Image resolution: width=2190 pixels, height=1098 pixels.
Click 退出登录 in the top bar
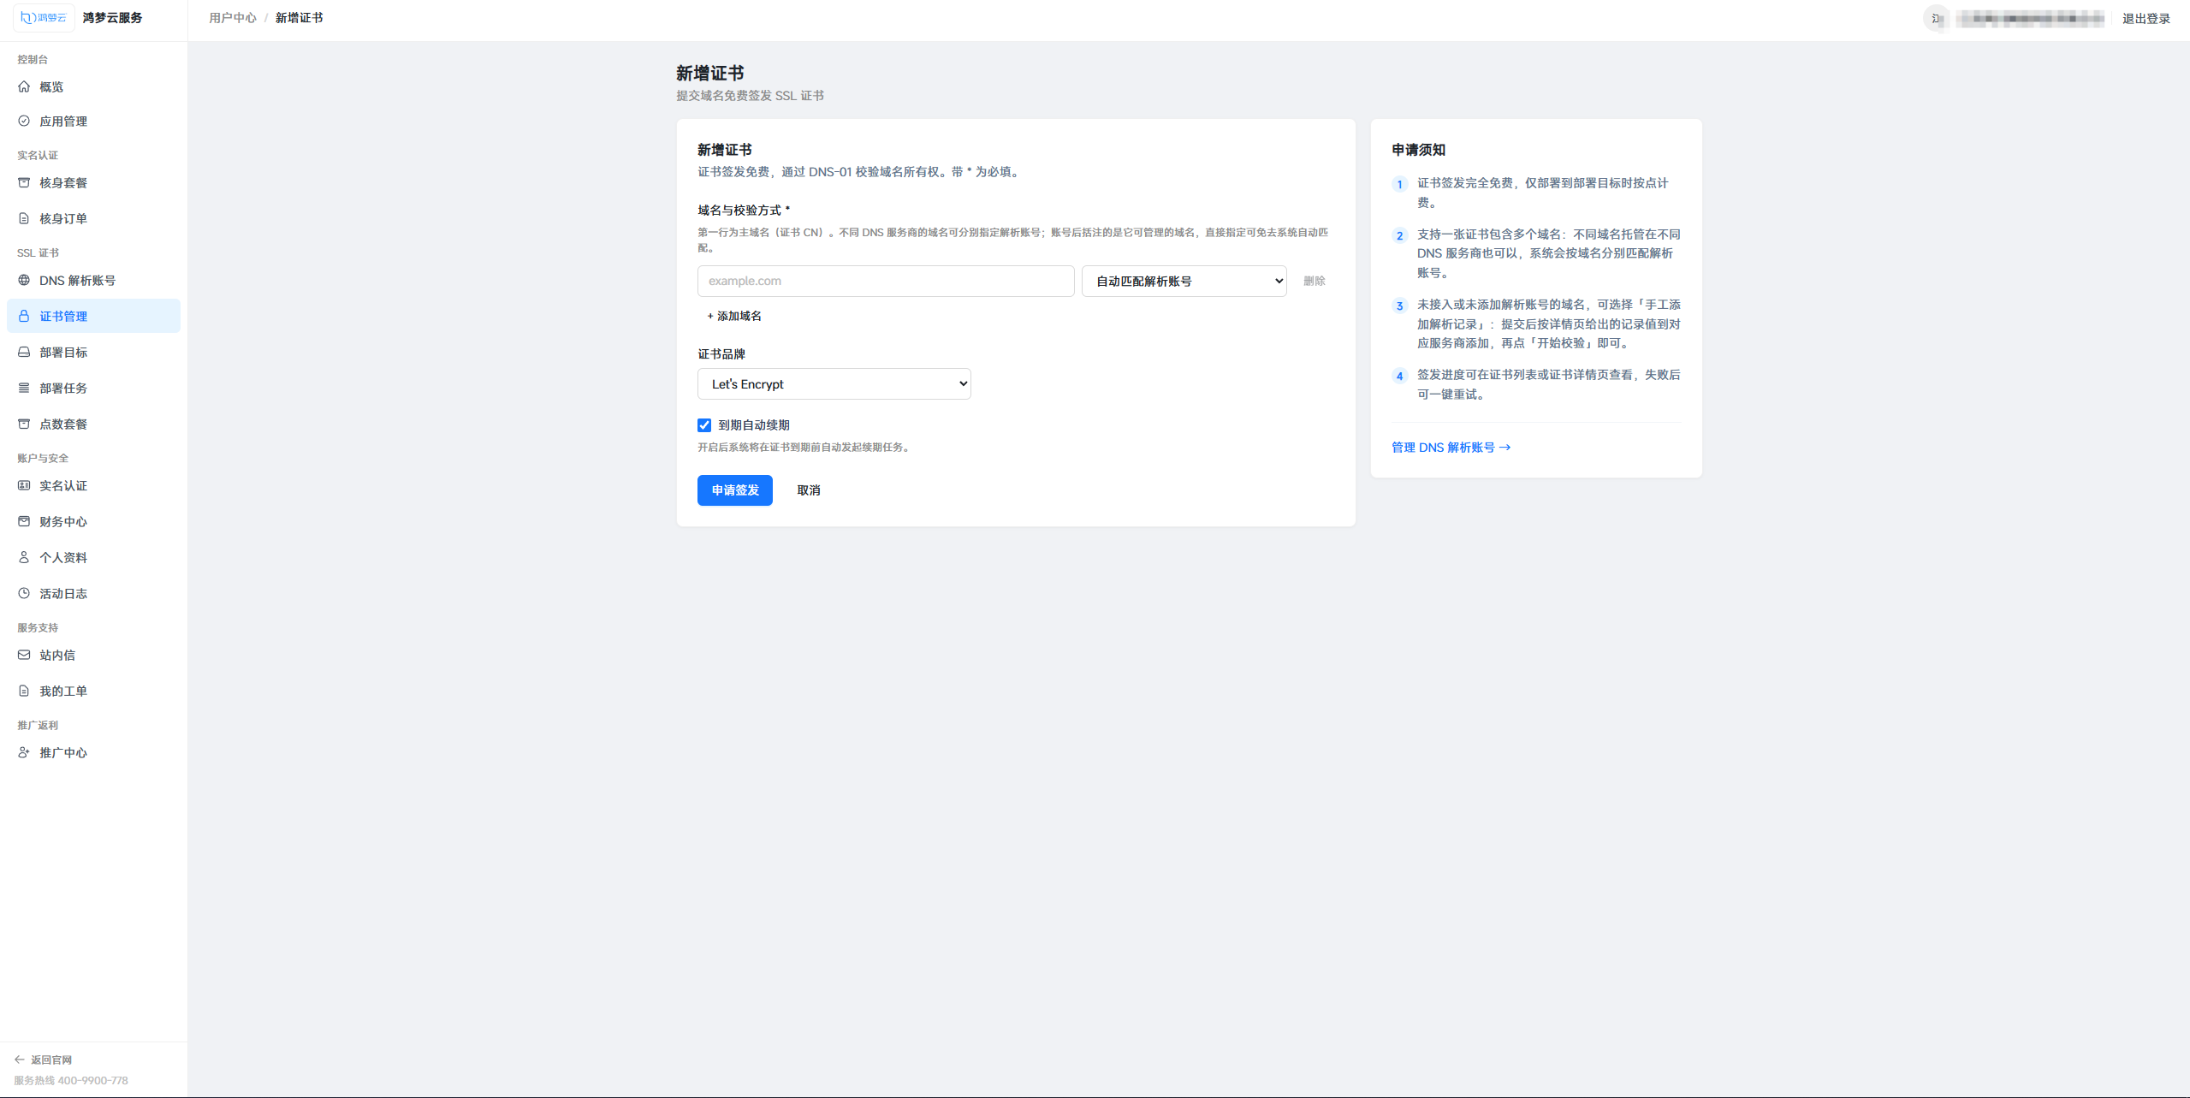point(2145,18)
